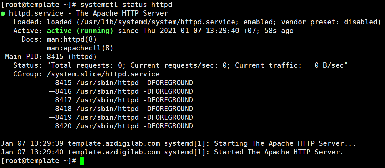The width and height of the screenshot is (385, 168).
Task: Click the green status dot before httpd.service
Action: point(3,14)
